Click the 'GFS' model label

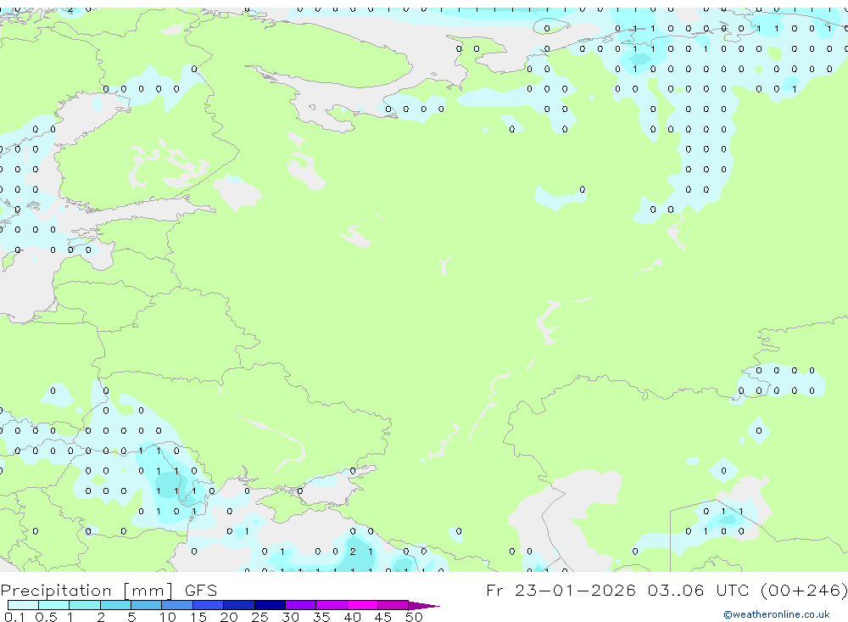point(201,590)
